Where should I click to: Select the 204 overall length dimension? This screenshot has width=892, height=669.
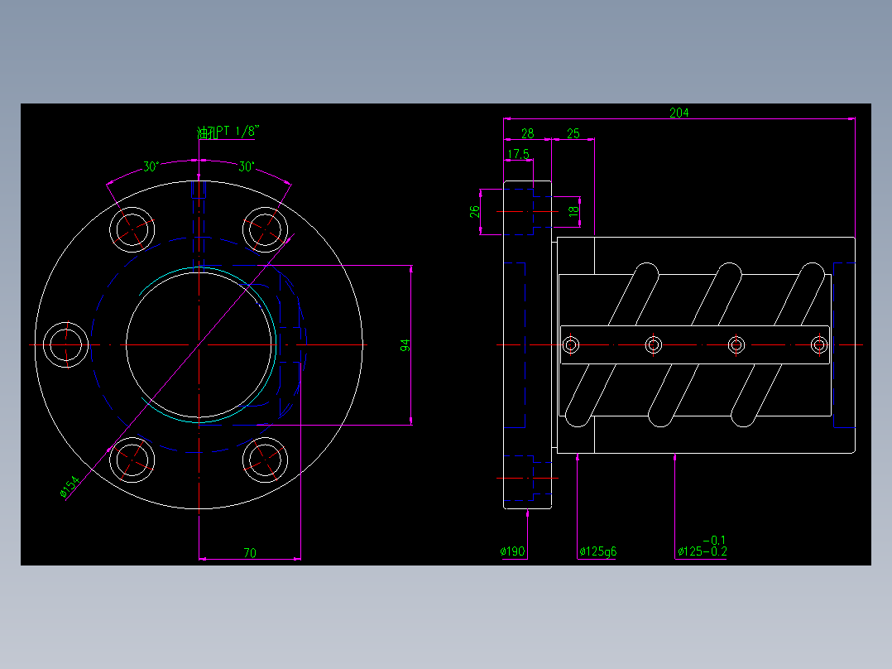tap(679, 113)
